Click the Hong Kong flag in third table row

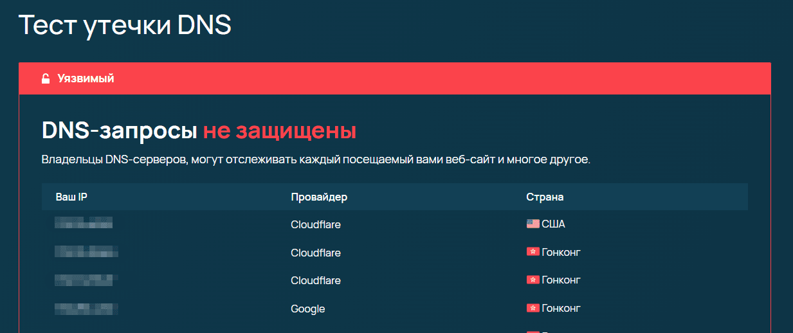533,280
